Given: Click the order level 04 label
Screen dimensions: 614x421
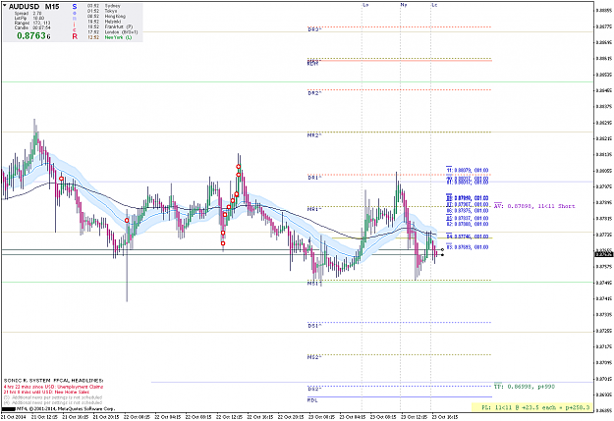Looking at the screenshot, I should click(x=468, y=237).
